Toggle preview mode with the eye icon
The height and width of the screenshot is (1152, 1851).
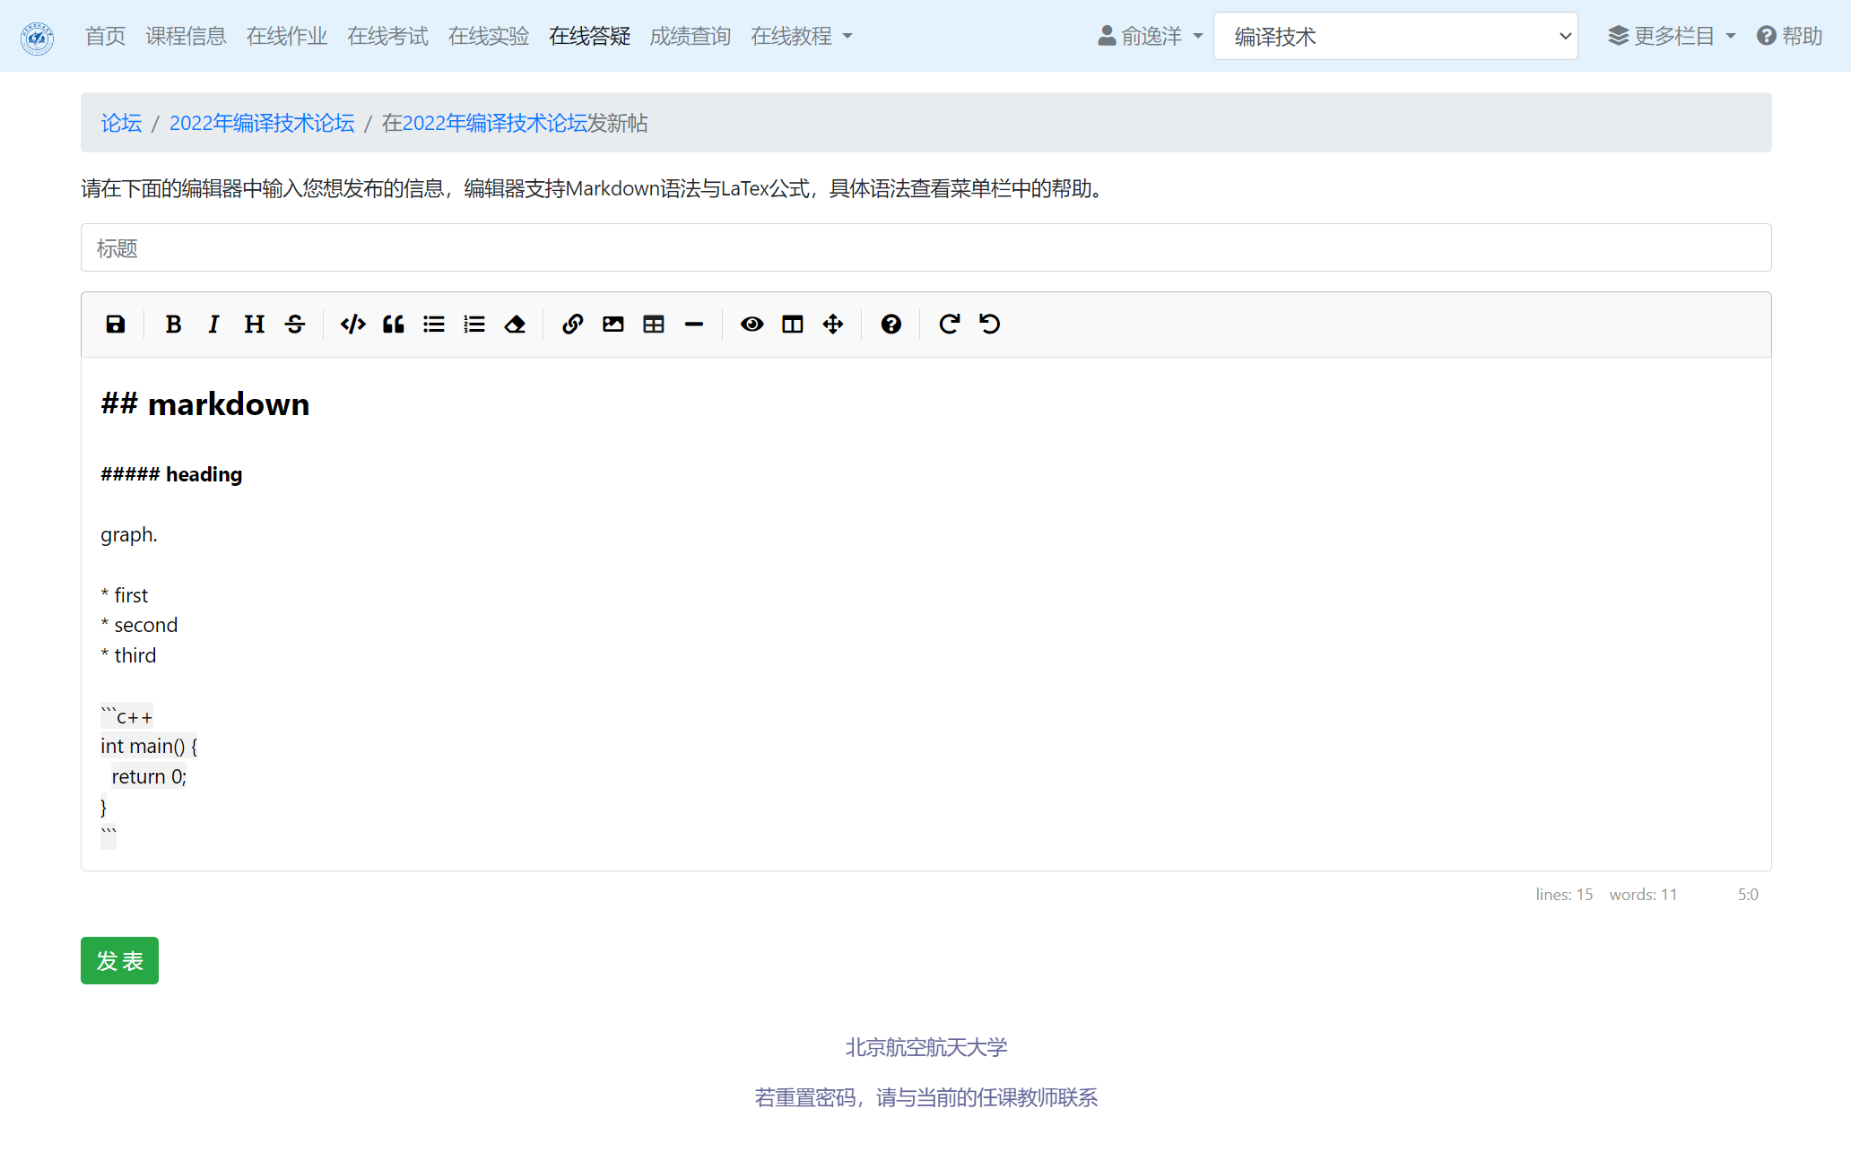click(752, 325)
